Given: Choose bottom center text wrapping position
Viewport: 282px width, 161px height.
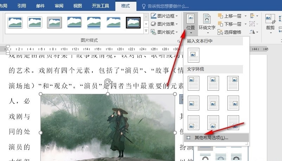Looking at the screenshot, I should point(213,123).
